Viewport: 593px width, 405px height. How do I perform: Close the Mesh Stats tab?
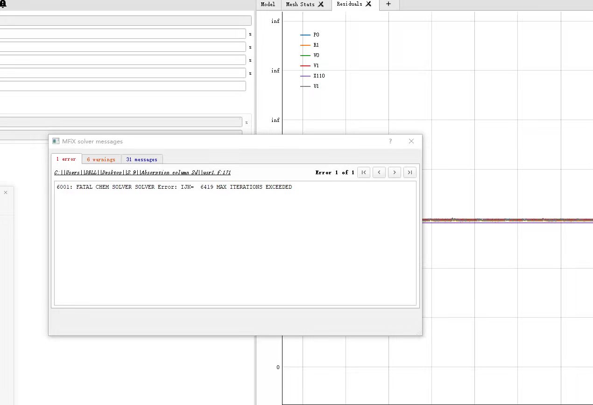click(321, 4)
